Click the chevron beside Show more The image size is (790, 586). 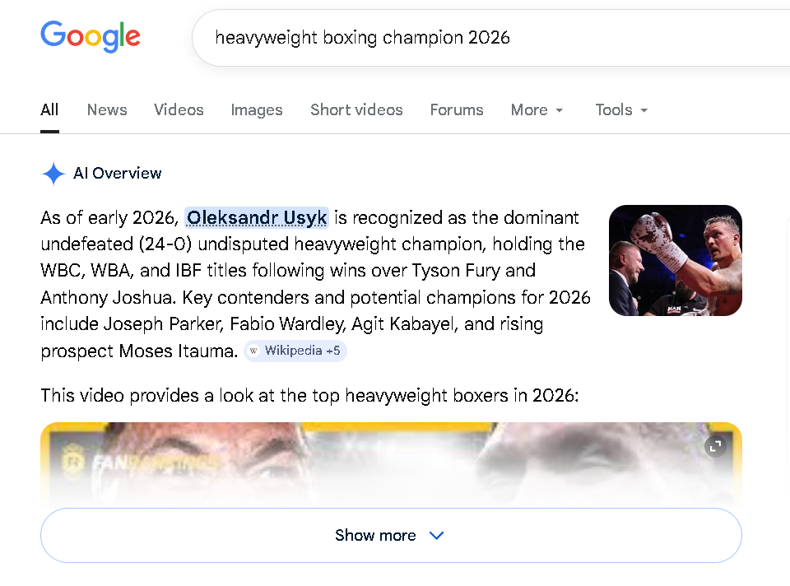[437, 536]
